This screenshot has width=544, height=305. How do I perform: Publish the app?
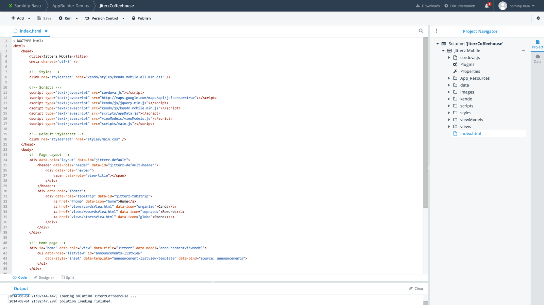[141, 18]
